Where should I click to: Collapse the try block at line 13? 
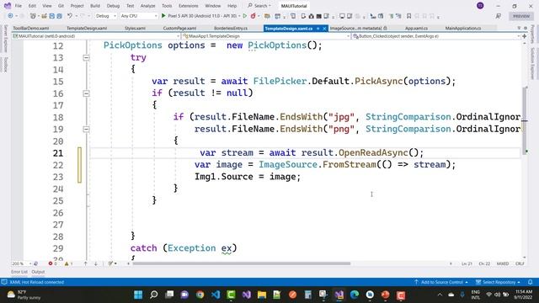coord(86,58)
